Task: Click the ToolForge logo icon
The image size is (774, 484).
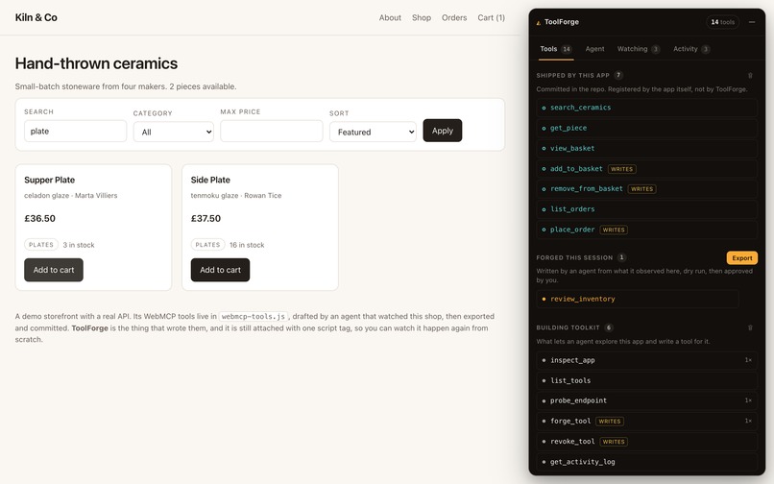Action: click(x=538, y=22)
